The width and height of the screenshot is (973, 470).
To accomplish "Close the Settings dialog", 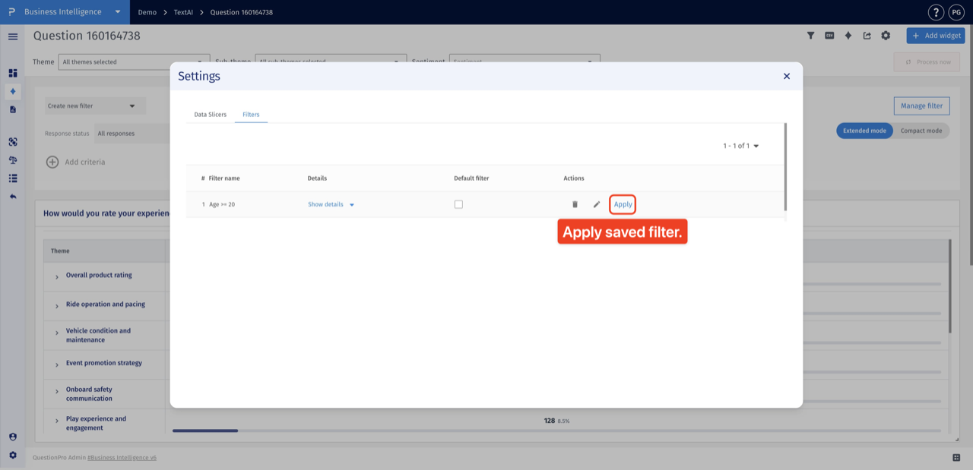I will pyautogui.click(x=787, y=76).
